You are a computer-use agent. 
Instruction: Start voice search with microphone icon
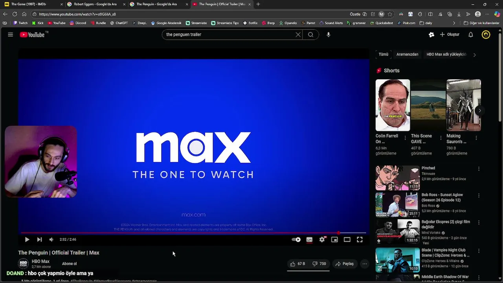329,35
